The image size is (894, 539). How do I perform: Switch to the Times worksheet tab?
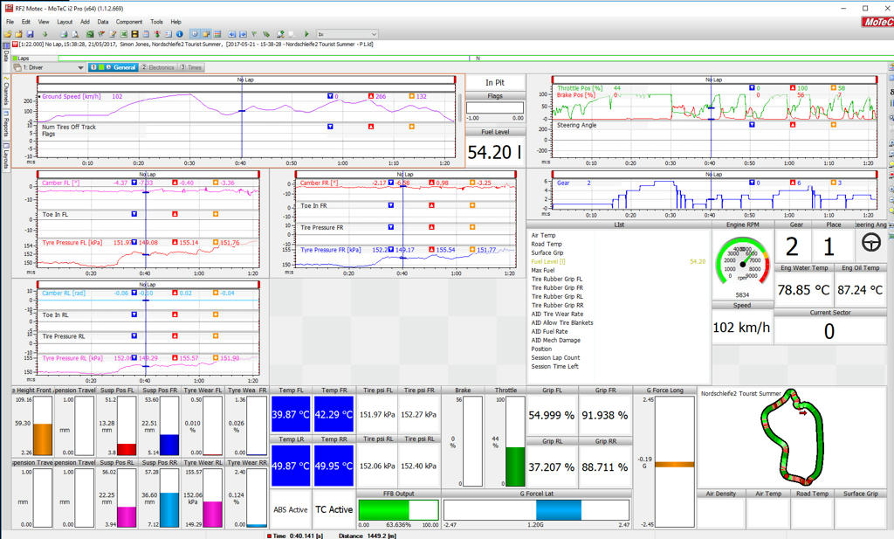[191, 67]
